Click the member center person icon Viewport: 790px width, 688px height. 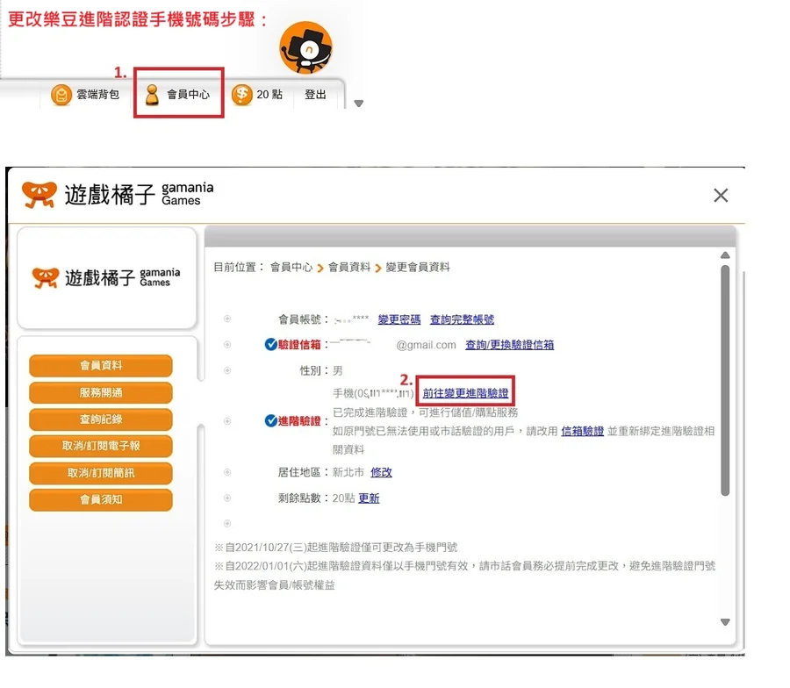(153, 95)
